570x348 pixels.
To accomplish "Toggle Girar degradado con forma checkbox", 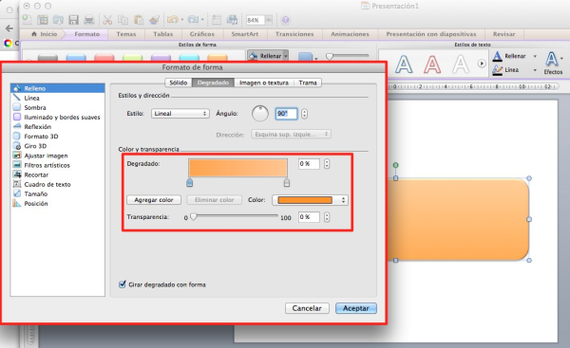I will click(x=123, y=284).
